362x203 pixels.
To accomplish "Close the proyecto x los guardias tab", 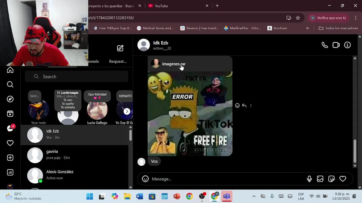I will click(140, 6).
